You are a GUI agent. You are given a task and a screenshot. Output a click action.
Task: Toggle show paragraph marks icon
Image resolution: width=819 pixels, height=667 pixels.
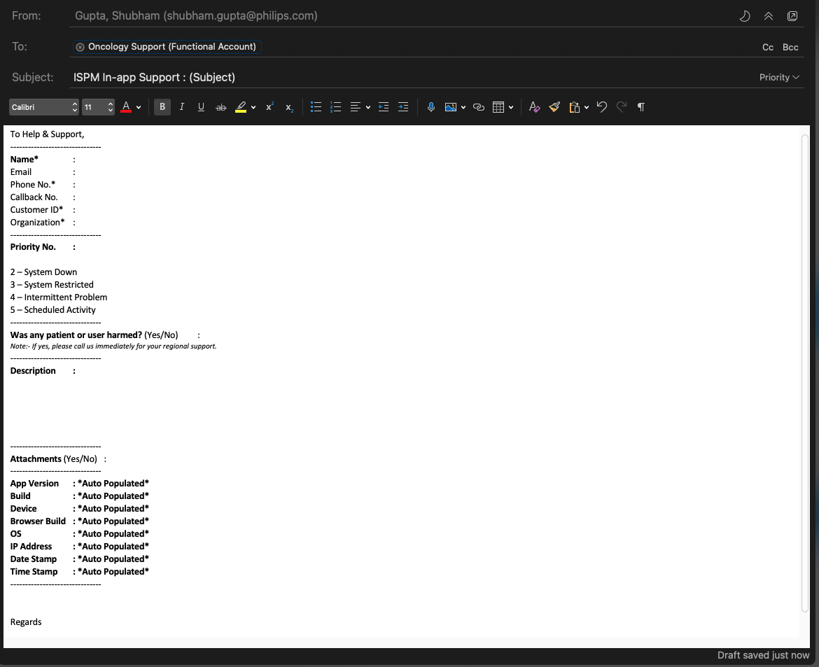point(641,107)
